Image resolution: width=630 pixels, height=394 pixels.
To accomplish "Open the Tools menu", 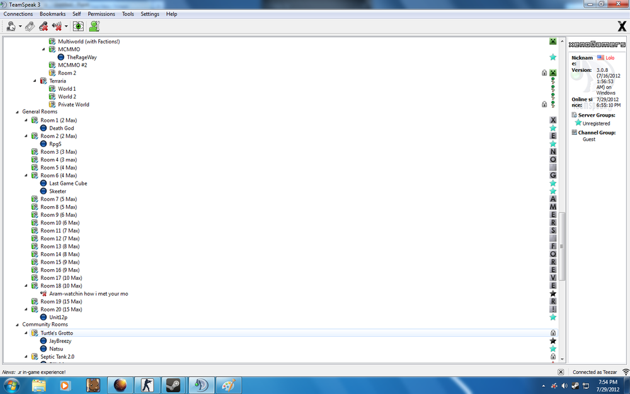I will point(128,14).
